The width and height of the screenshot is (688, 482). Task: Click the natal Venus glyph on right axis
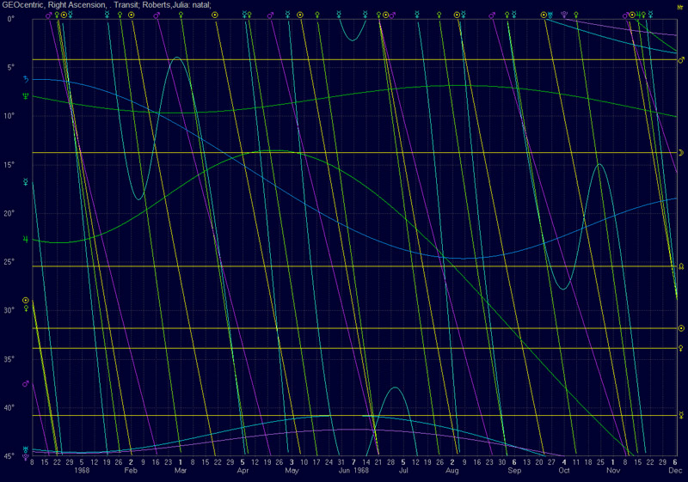pos(681,348)
